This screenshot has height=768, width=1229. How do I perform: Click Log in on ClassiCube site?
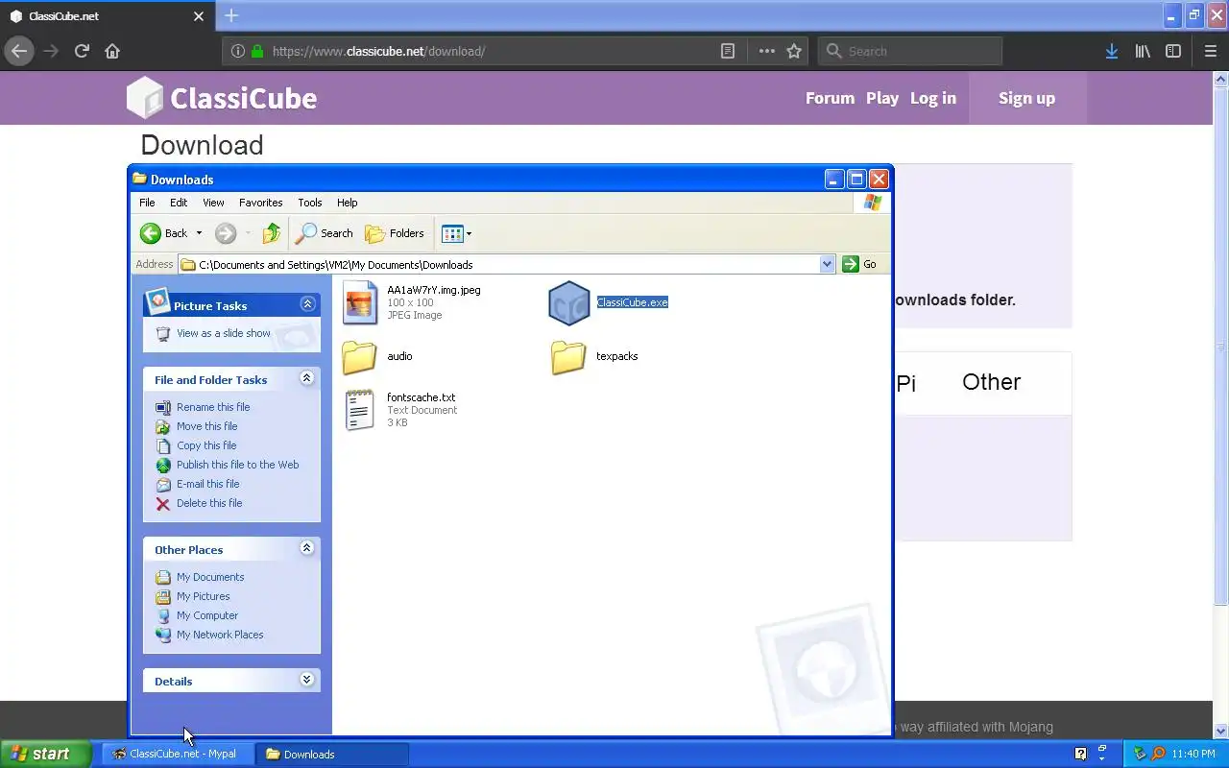933,98
